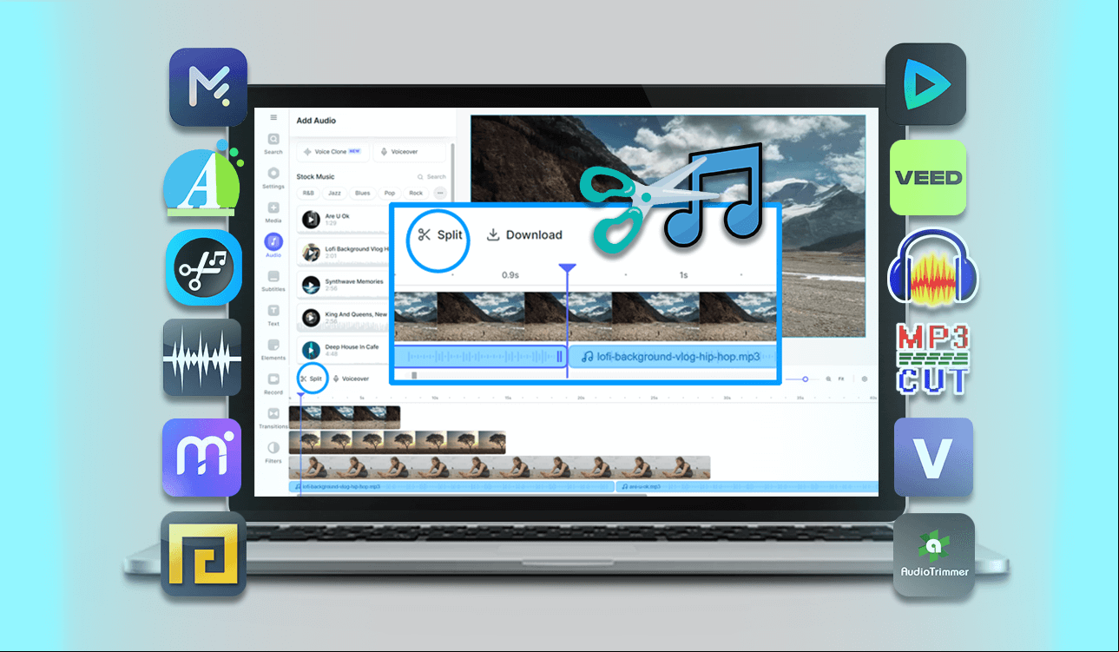Click the MP3 CUT app icon

(932, 359)
